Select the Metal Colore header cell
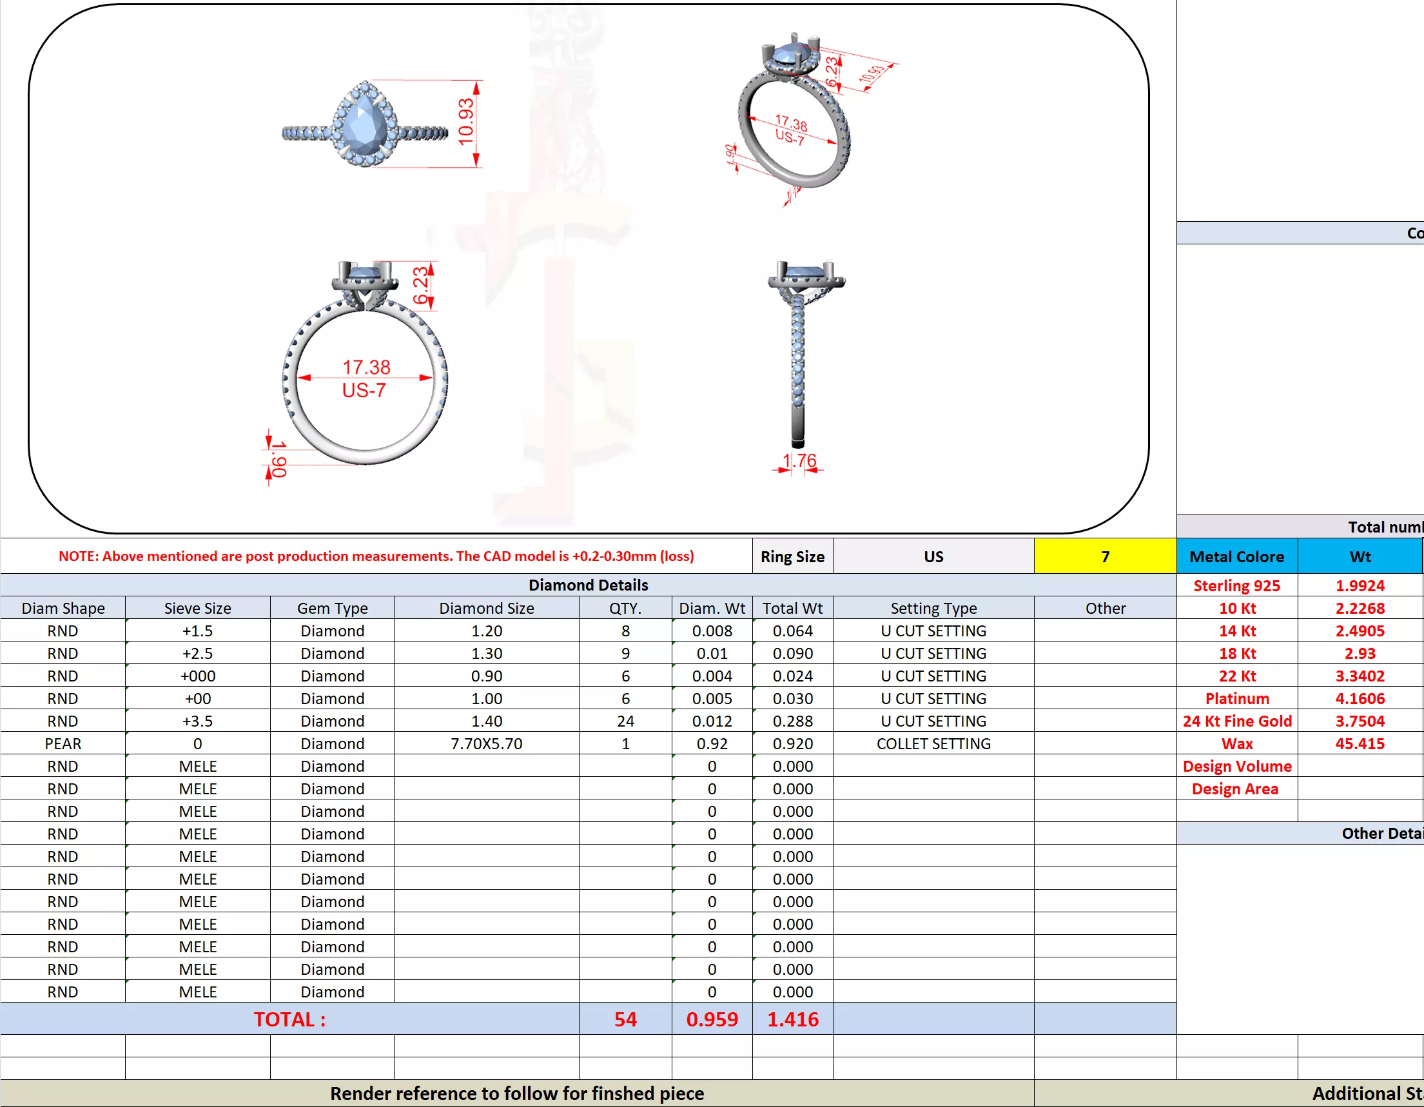 [1236, 556]
